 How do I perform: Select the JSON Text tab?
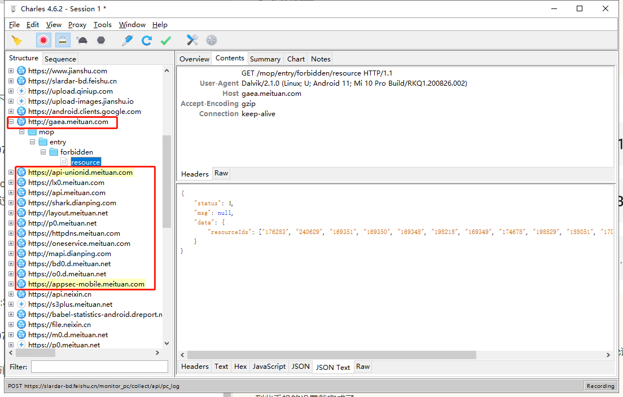click(333, 367)
